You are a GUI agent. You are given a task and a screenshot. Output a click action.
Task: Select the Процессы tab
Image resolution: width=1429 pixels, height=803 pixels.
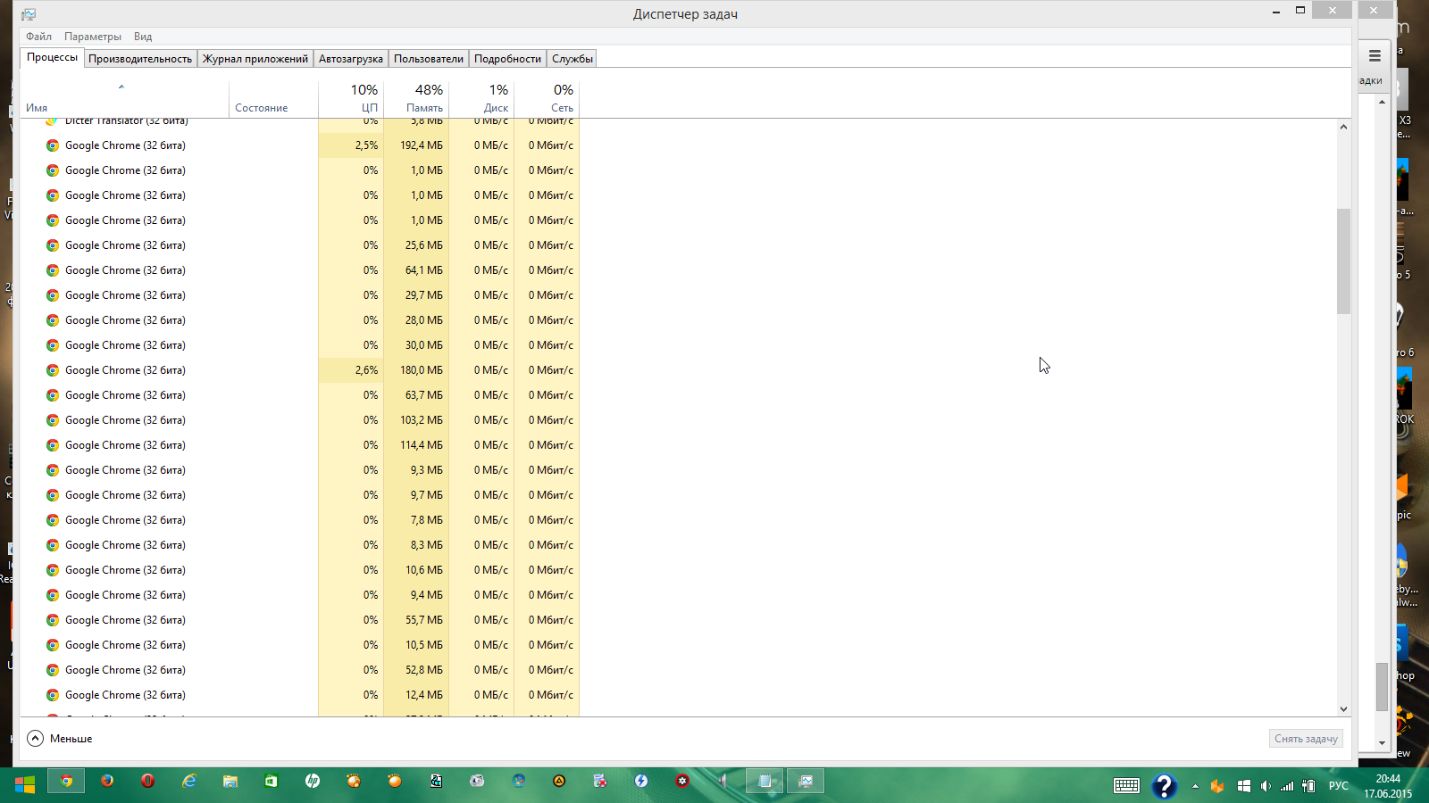pyautogui.click(x=52, y=57)
